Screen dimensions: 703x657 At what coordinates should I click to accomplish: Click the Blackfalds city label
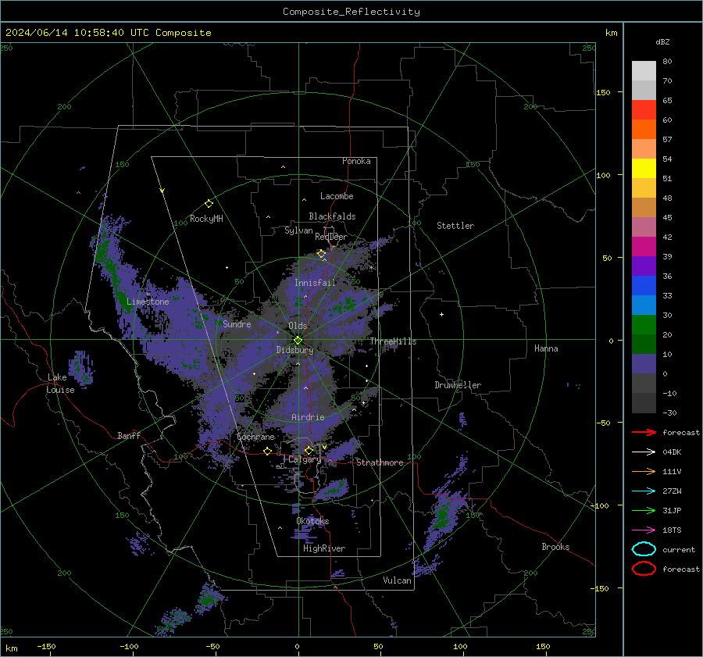(332, 216)
